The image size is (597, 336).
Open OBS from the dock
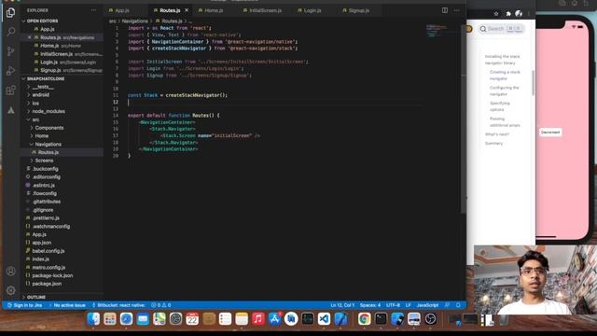tap(431, 319)
